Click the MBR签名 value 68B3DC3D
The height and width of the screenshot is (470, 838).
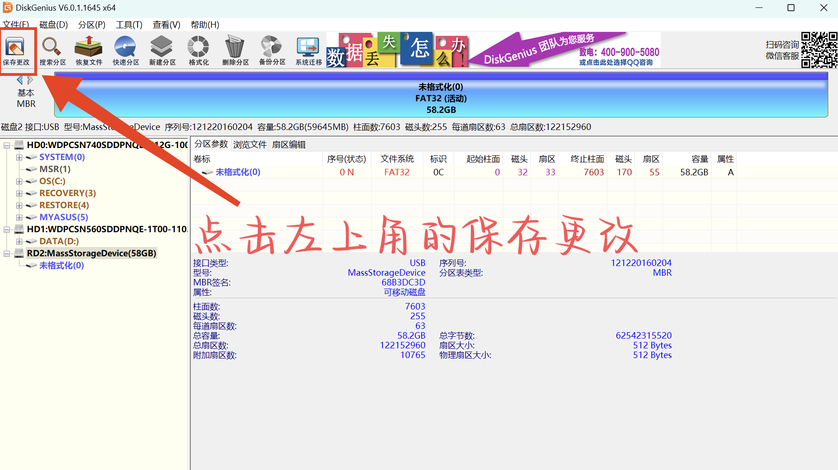coord(403,282)
